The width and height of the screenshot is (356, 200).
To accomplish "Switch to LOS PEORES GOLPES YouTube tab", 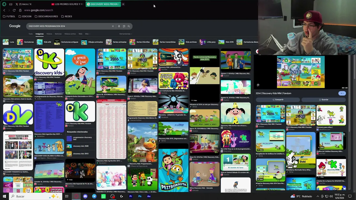I will click(x=67, y=4).
